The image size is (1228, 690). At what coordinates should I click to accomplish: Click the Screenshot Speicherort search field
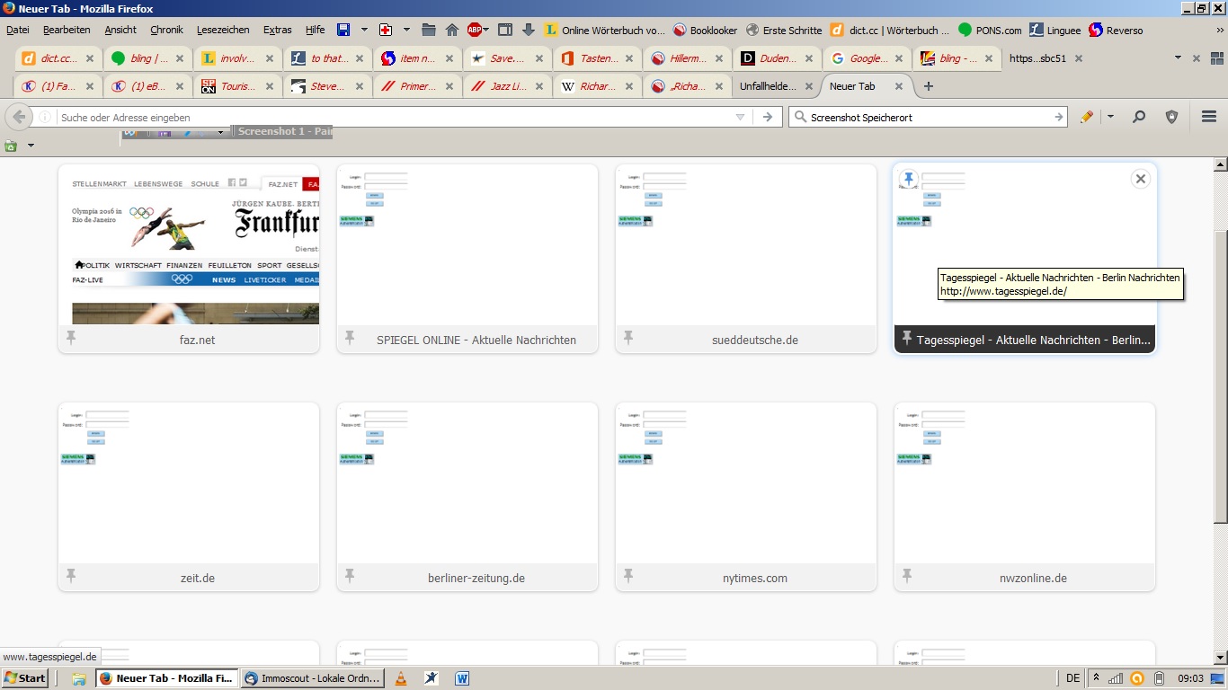(929, 117)
